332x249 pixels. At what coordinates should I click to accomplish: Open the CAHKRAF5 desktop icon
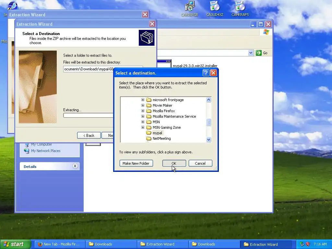pyautogui.click(x=240, y=8)
